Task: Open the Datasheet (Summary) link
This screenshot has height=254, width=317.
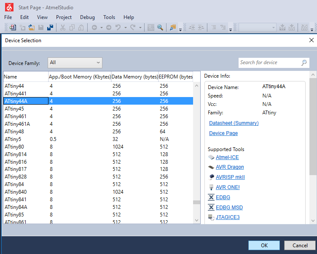Action: coord(234,123)
